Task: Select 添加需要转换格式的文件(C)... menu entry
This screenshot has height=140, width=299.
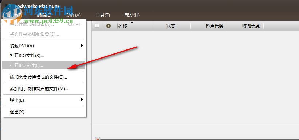Action: (x=44, y=77)
